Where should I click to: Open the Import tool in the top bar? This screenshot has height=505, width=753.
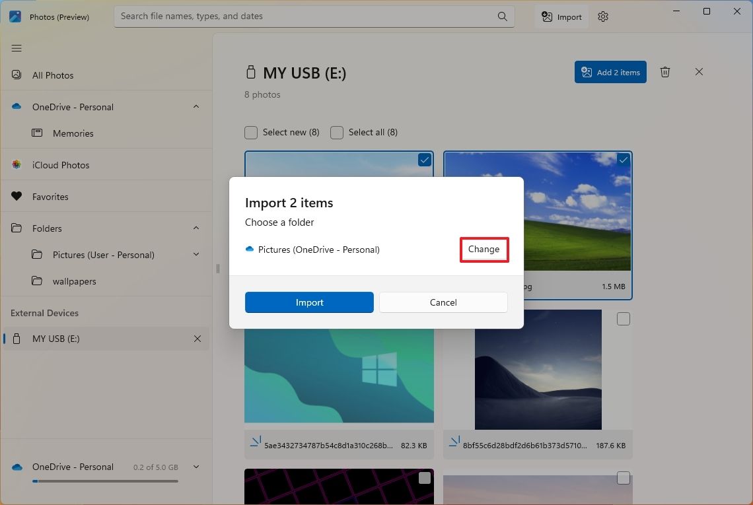click(561, 17)
